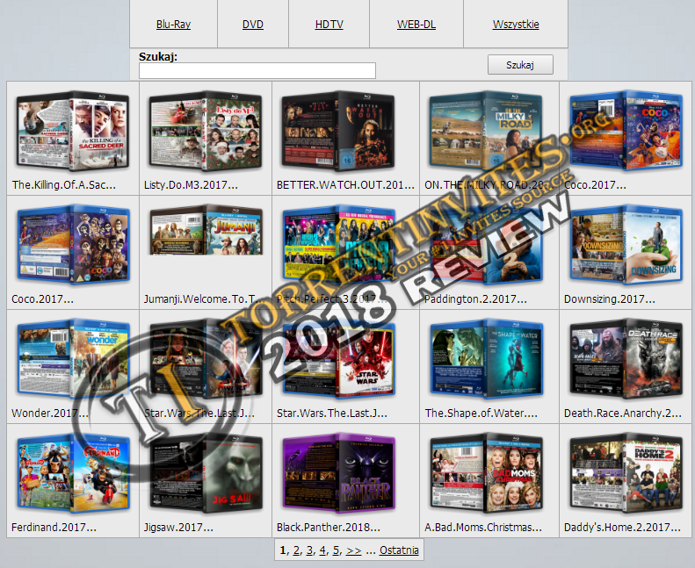
Task: Click the A.Bad.Moms.Christmas... title
Action: [x=483, y=528]
